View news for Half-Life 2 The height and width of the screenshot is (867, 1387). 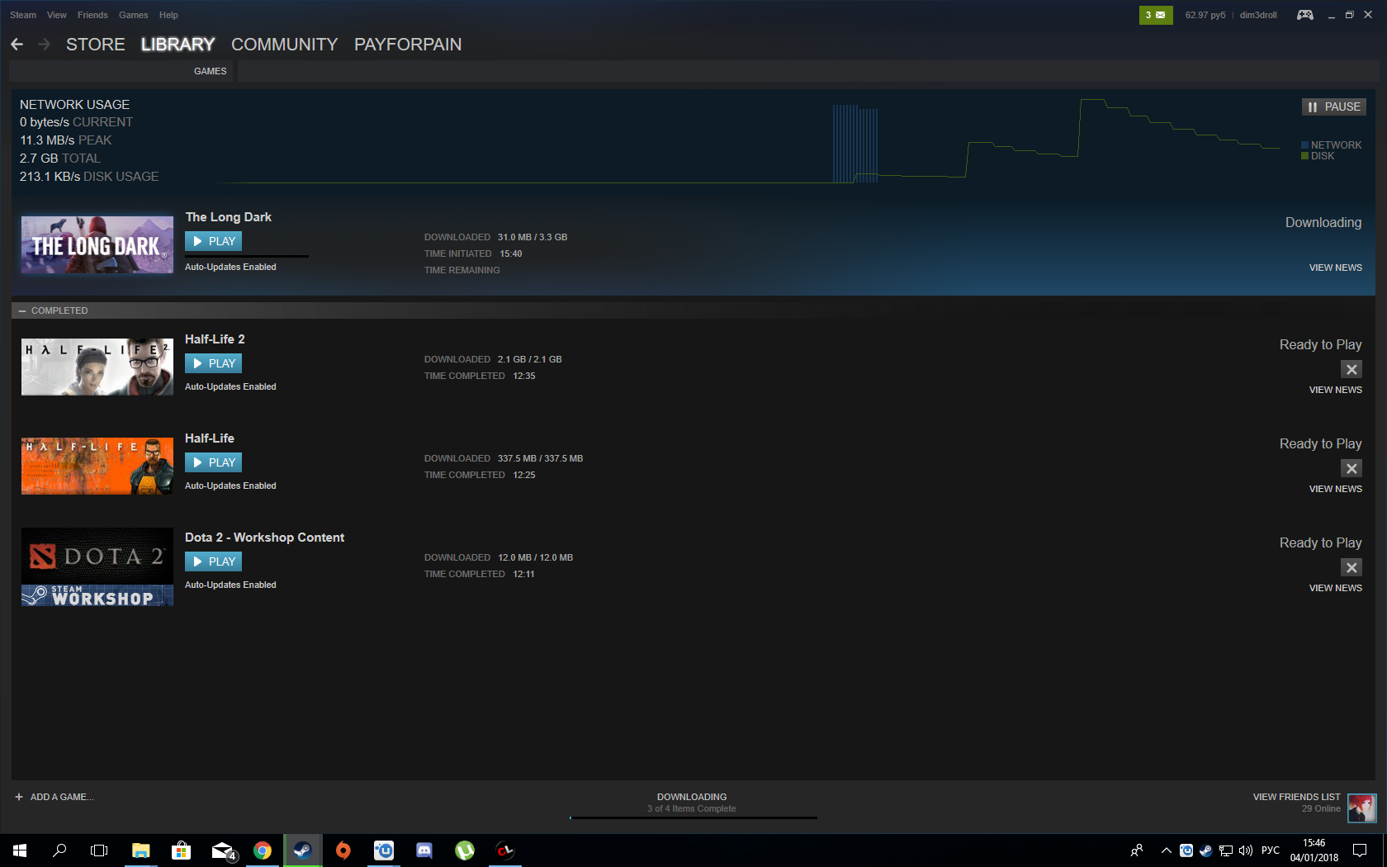1336,390
